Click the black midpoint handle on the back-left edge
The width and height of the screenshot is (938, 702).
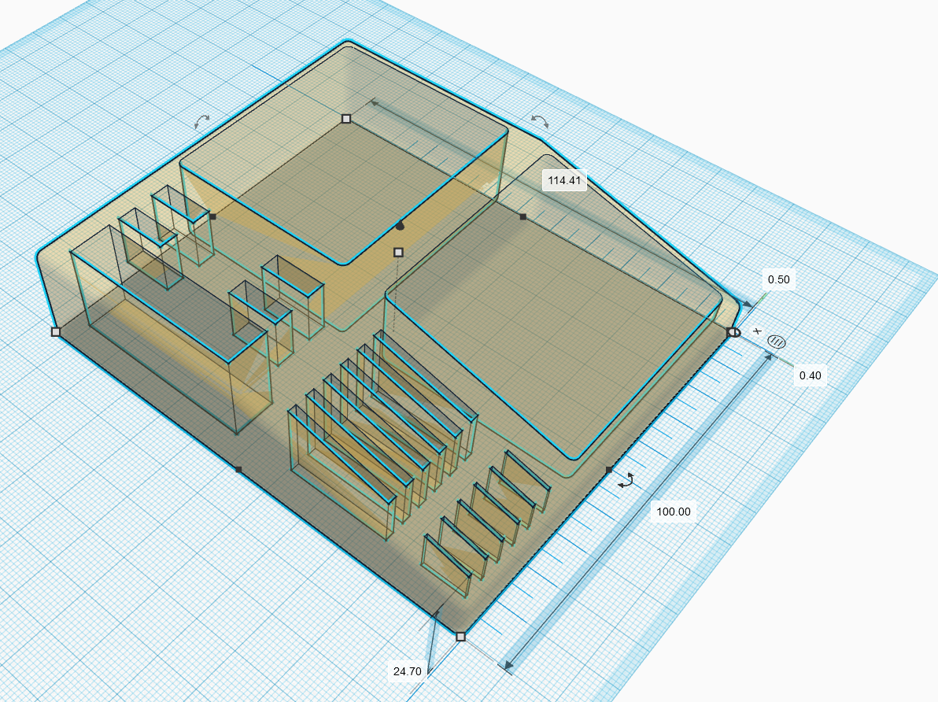[212, 216]
